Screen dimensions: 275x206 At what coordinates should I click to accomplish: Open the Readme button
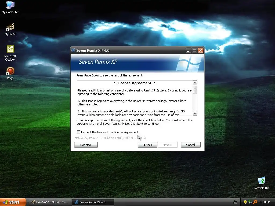[86, 145]
